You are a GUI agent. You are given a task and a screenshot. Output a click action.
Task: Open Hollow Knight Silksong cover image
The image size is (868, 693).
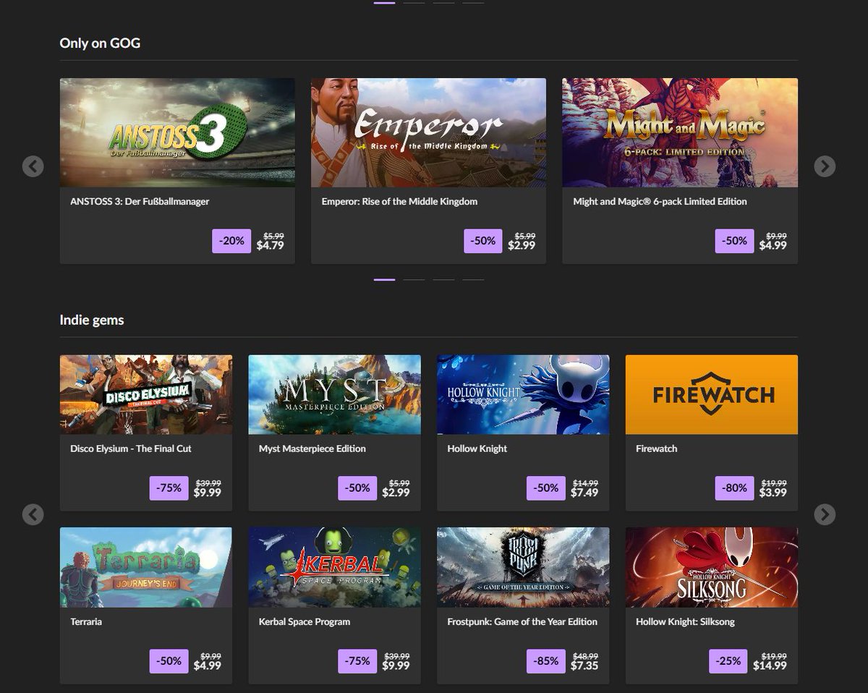pos(712,567)
